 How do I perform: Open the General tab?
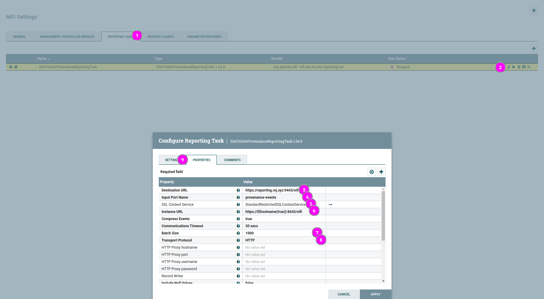[19, 37]
